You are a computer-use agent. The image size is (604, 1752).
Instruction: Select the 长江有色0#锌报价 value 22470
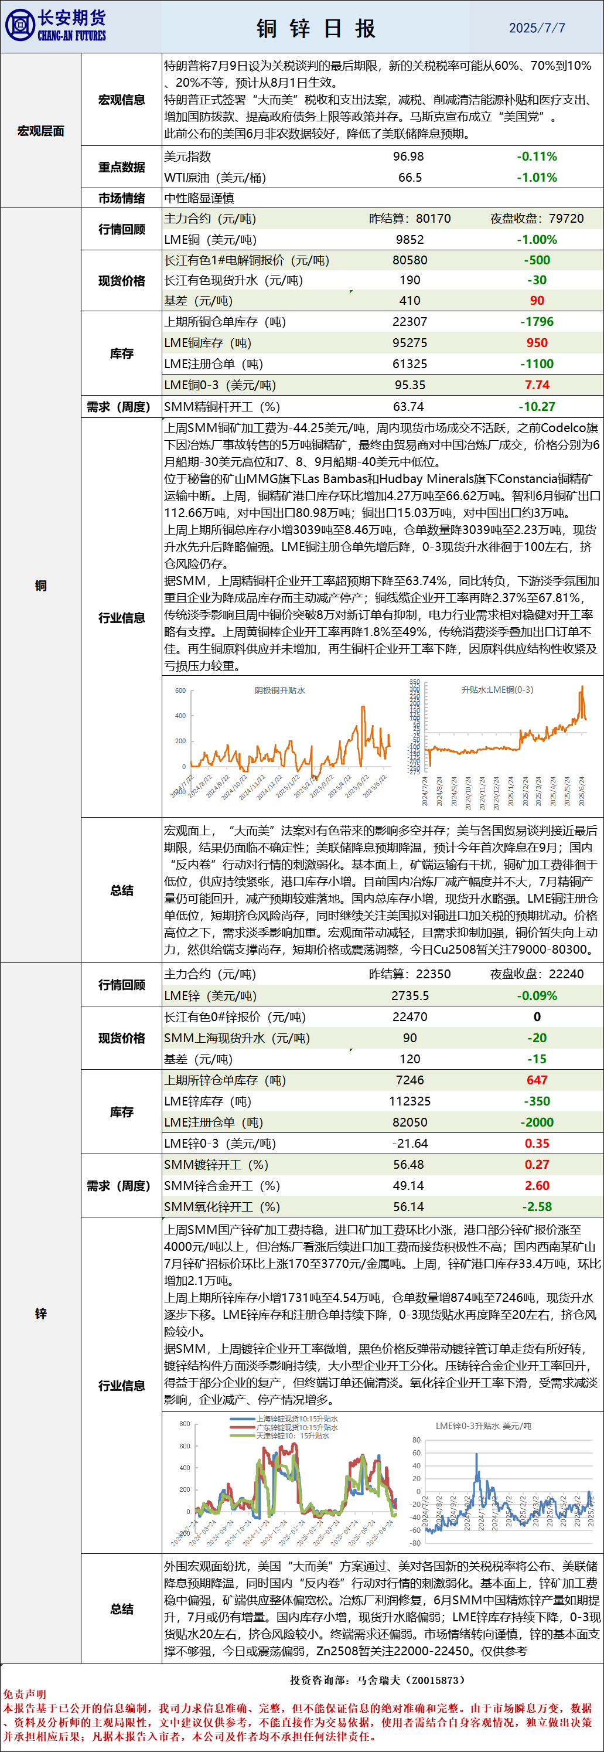pyautogui.click(x=410, y=1017)
